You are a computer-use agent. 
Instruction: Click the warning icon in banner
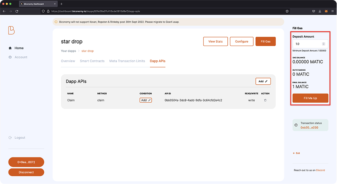tap(56, 22)
